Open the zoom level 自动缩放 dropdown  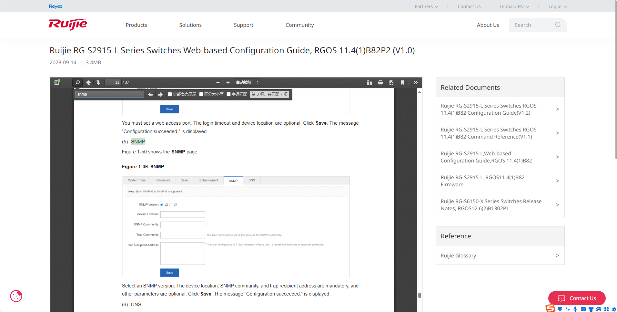point(247,82)
